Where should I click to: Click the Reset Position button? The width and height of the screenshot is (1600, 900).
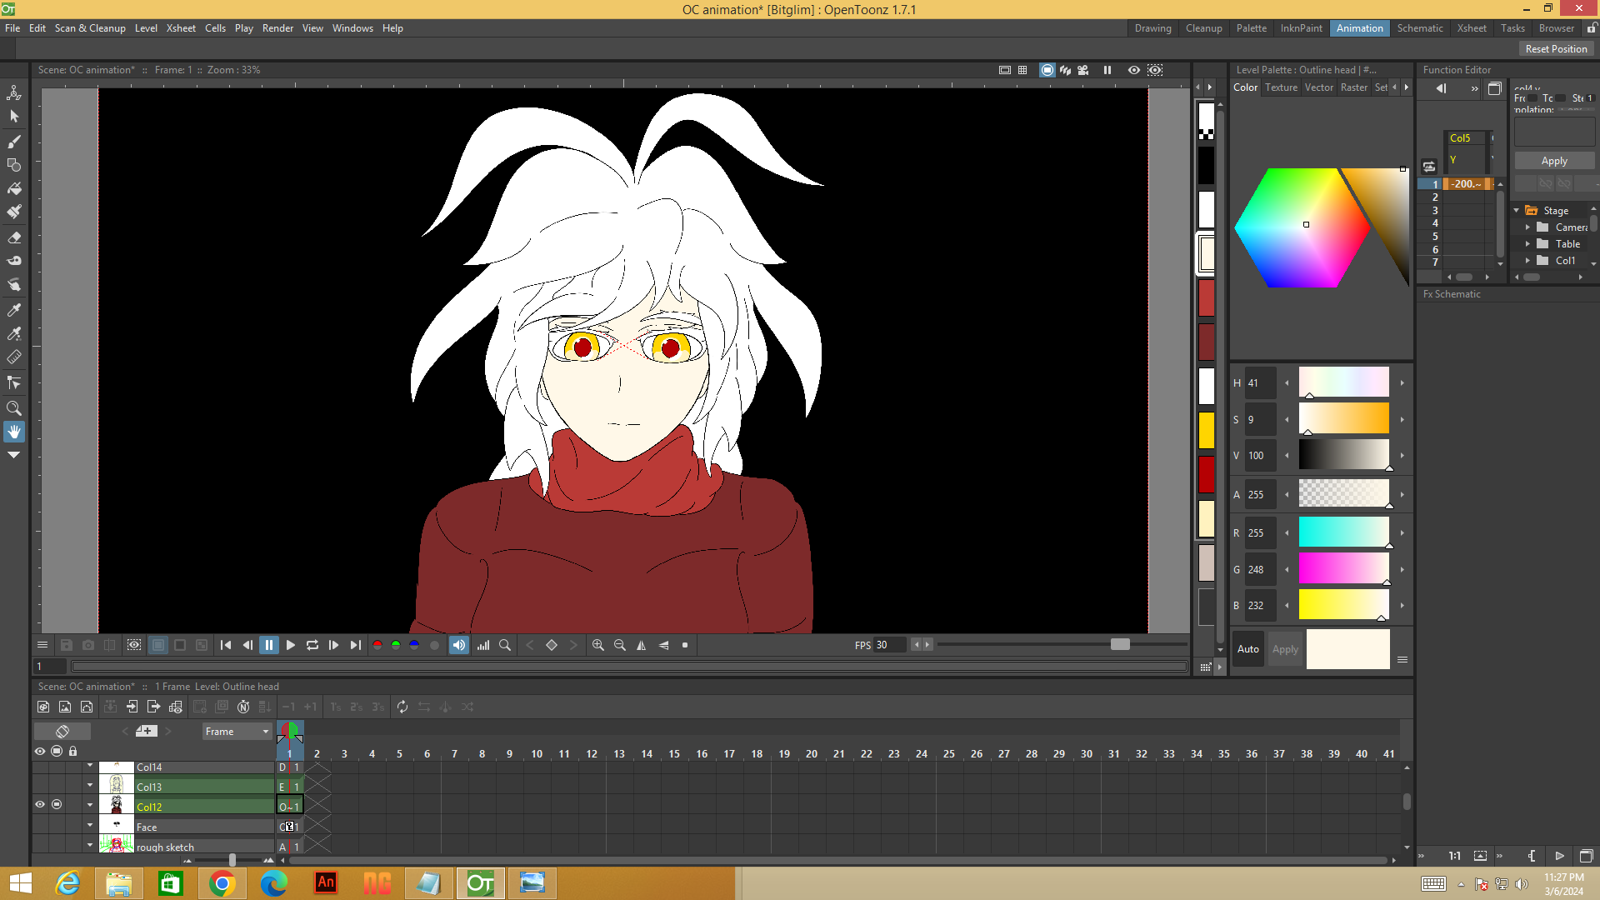coord(1556,49)
